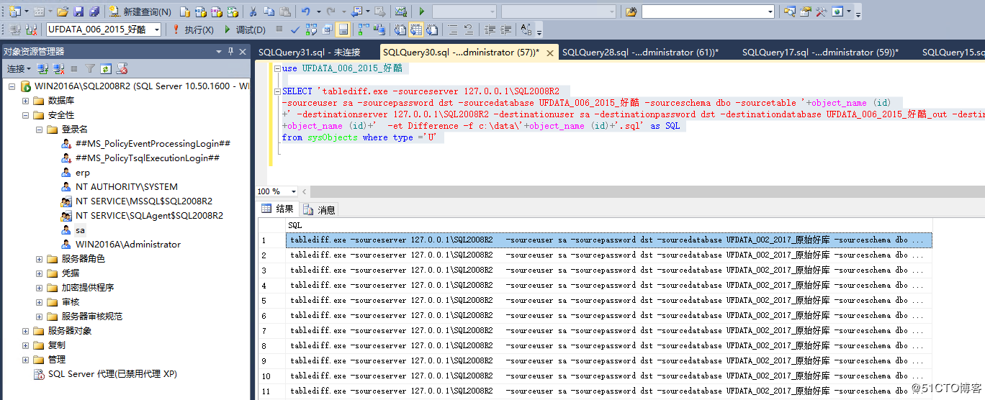
Task: Click the Copy icon
Action: coord(269,12)
